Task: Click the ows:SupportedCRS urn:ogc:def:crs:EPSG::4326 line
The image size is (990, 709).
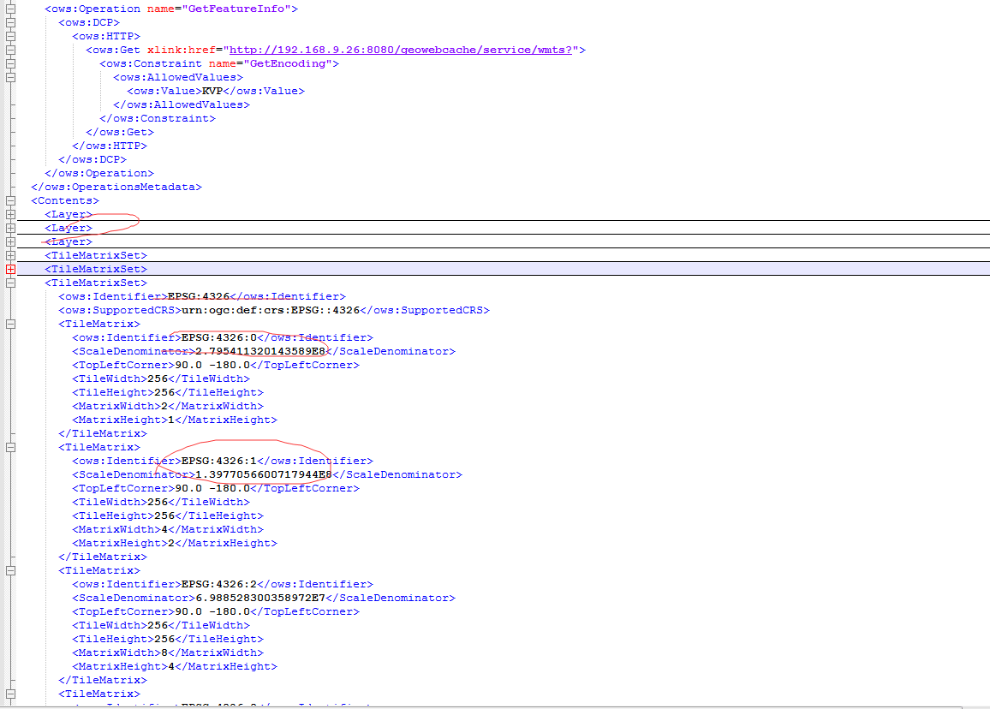Action: (x=273, y=310)
